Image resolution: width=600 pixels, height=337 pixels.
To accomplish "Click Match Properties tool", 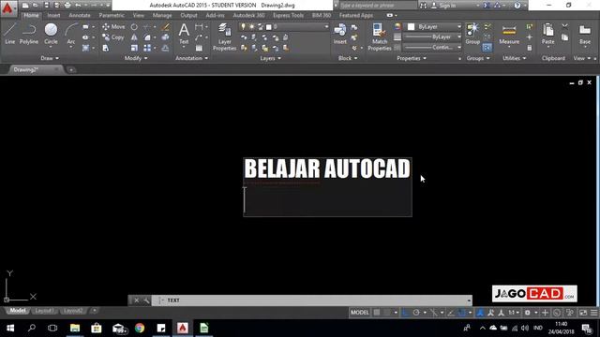I will point(380,37).
